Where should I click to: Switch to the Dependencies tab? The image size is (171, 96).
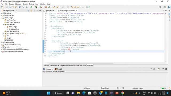[x=55, y=66]
